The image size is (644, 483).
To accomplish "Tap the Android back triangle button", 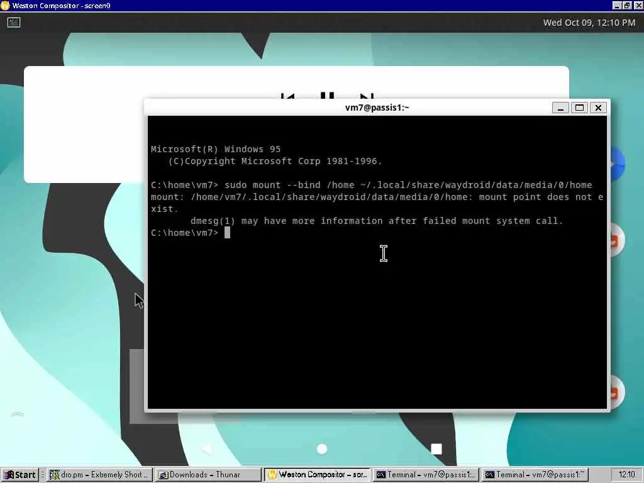I will tap(207, 449).
